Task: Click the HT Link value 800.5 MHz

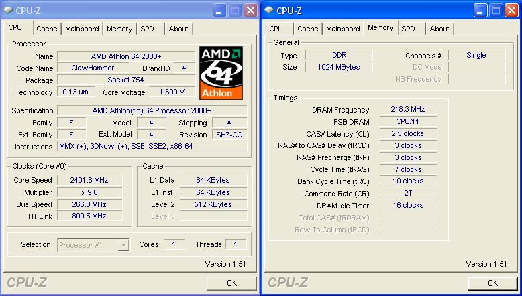Action: point(89,216)
